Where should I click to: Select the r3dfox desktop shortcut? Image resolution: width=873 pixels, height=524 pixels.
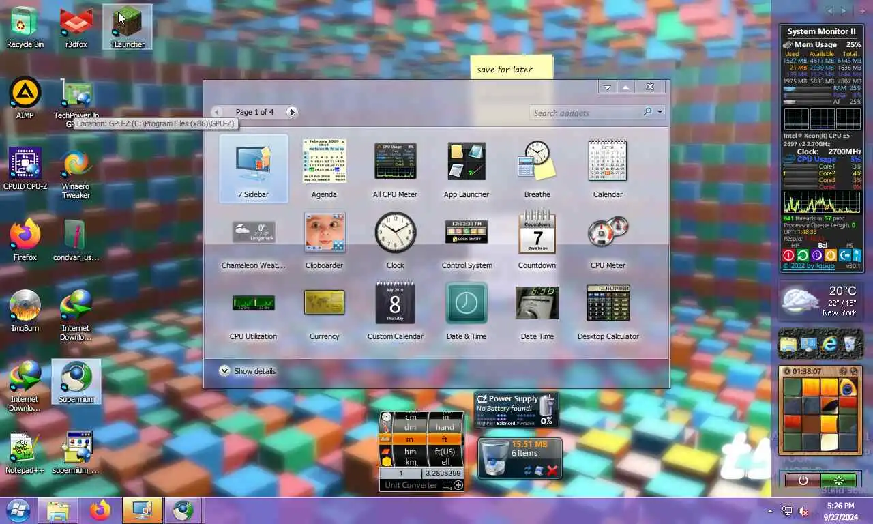[76, 27]
